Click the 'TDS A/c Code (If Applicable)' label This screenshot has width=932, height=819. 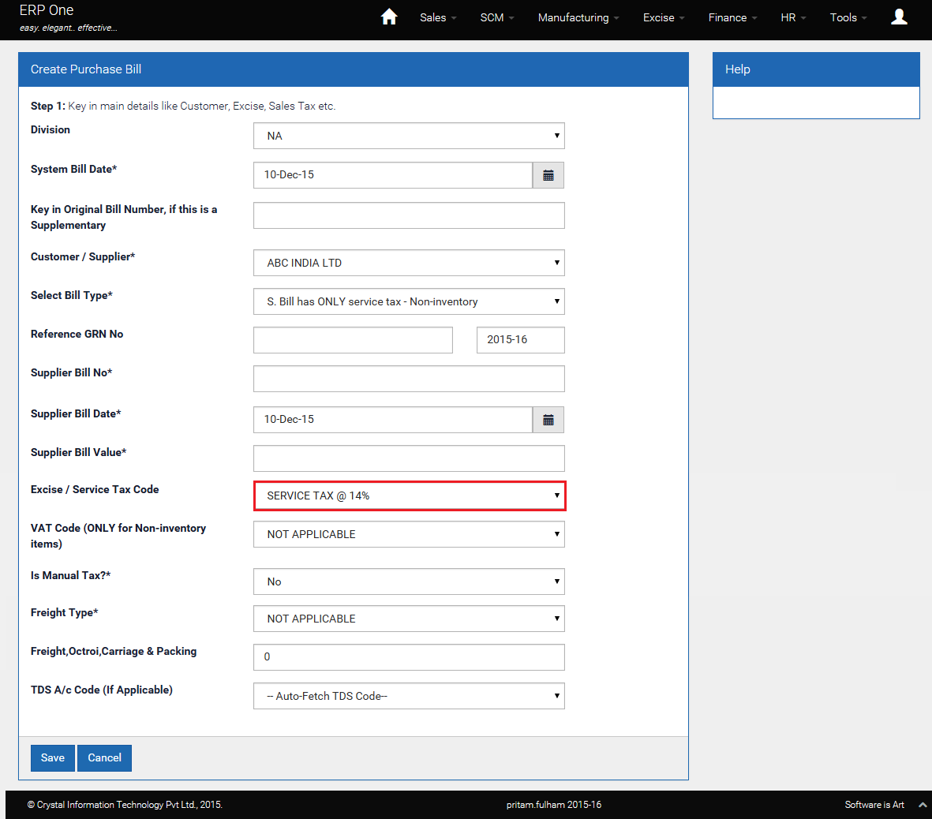tap(102, 690)
